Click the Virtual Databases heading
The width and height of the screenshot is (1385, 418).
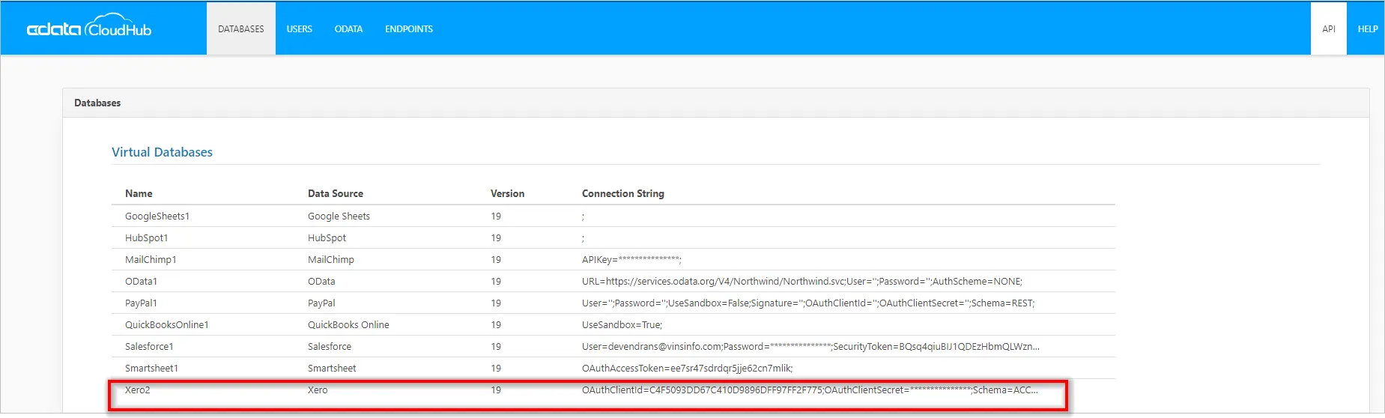click(162, 152)
